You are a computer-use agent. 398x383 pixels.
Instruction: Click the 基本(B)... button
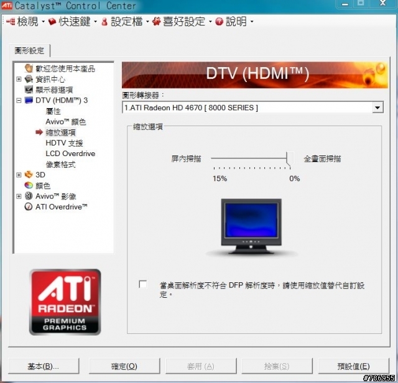point(44,366)
